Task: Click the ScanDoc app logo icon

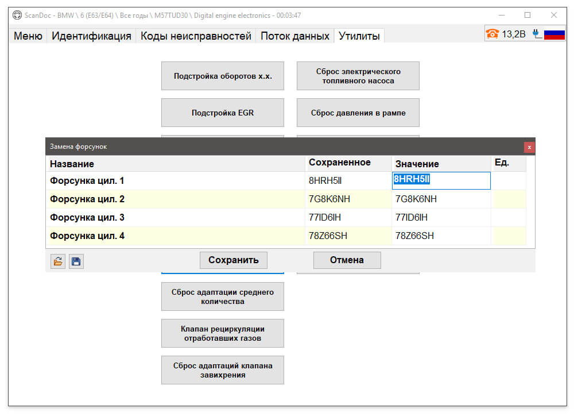Action: pos(17,15)
